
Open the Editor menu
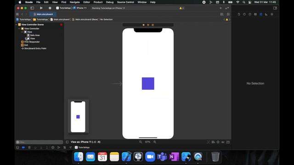[x=87, y=2]
